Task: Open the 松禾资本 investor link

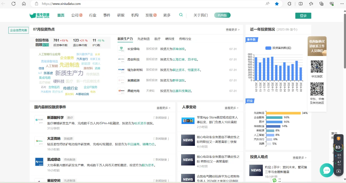Action: pyautogui.click(x=140, y=123)
